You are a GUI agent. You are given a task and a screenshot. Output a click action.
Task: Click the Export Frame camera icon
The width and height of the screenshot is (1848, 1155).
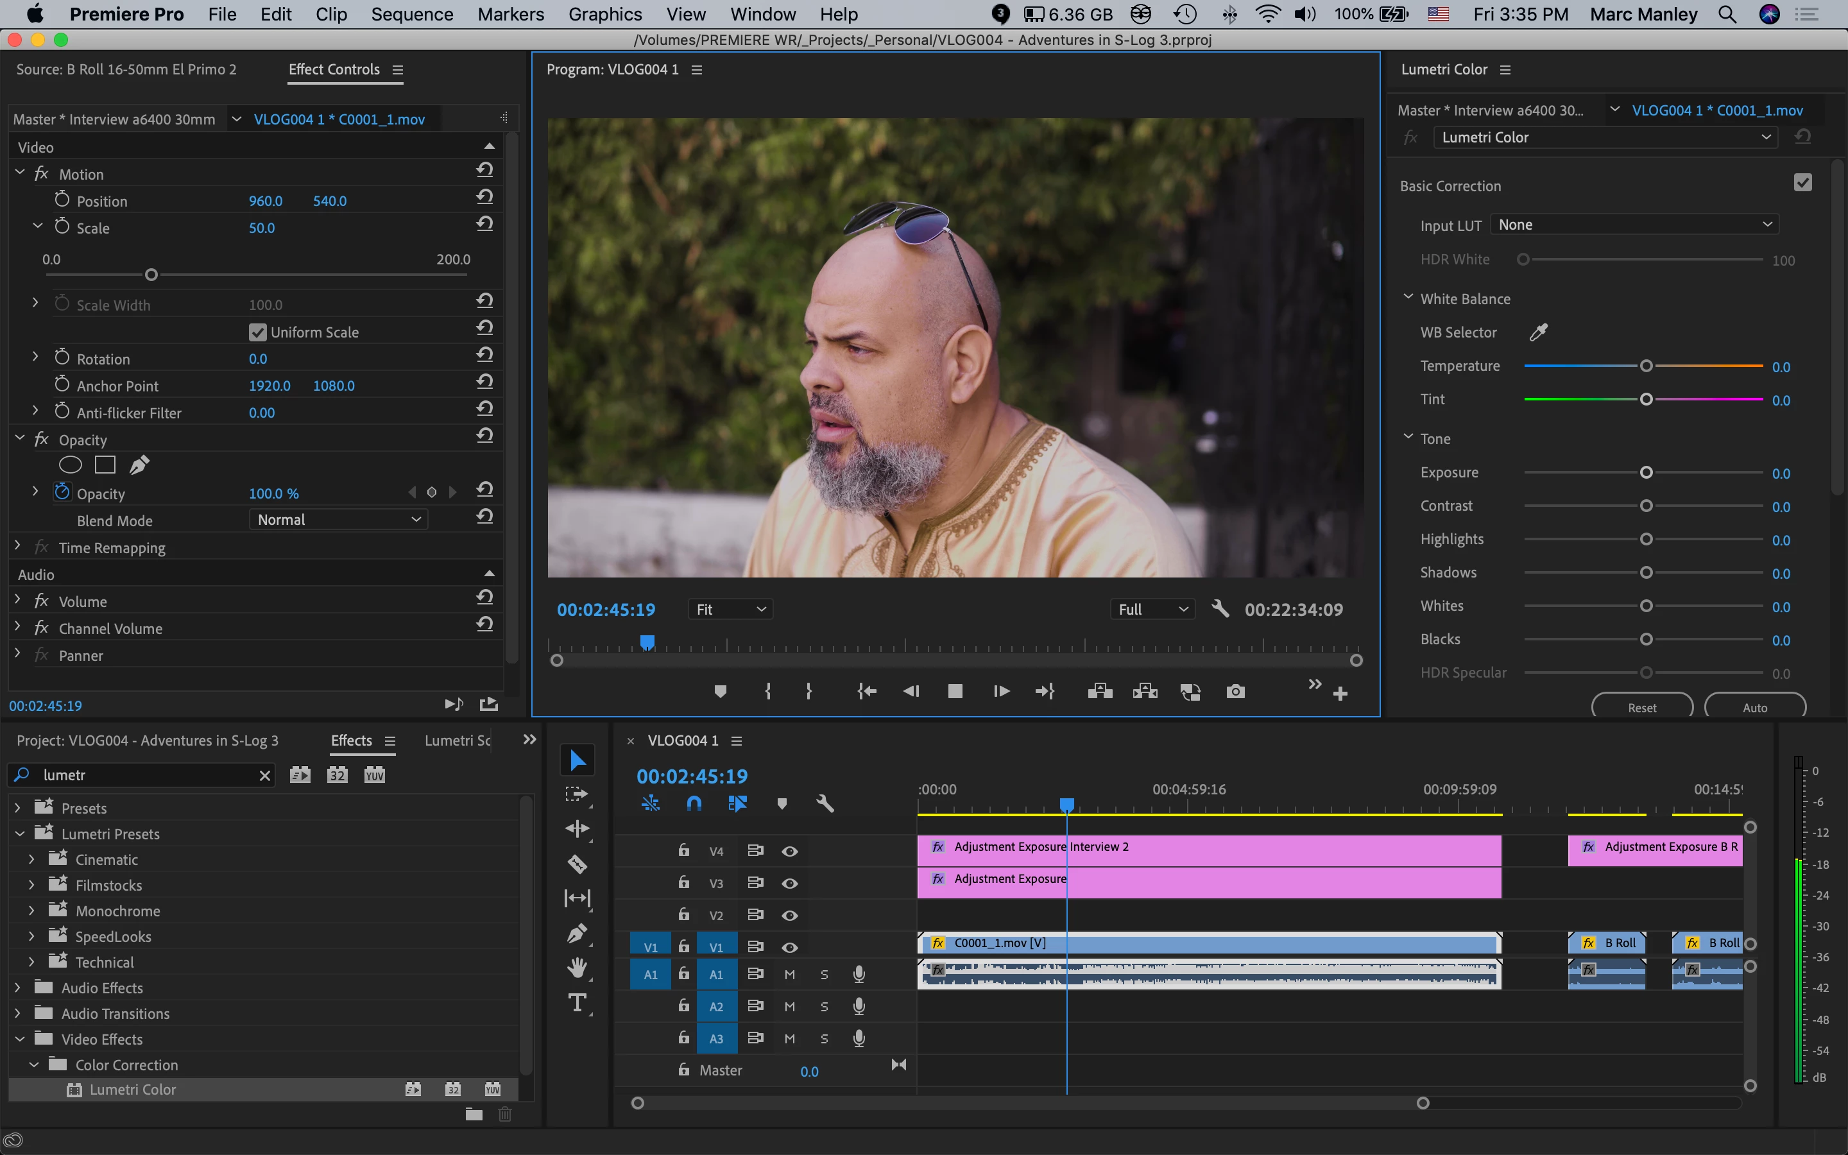point(1235,692)
